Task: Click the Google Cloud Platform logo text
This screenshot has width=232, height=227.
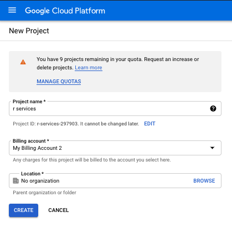Action: (65, 11)
